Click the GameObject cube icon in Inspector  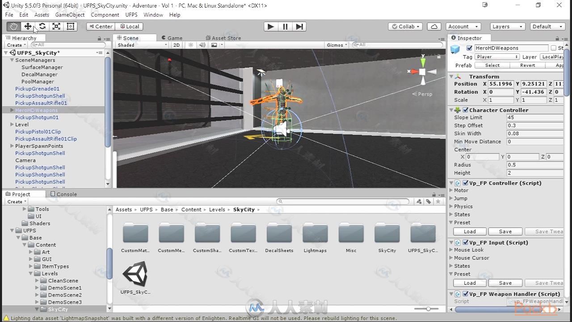[455, 49]
